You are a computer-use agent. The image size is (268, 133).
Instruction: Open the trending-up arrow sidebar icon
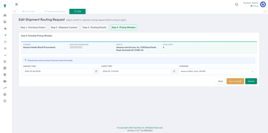click(x=5, y=88)
